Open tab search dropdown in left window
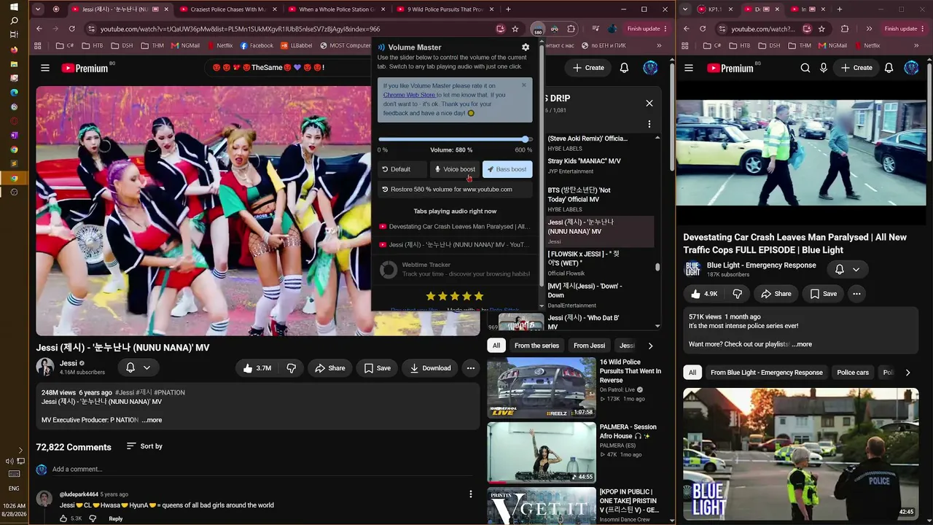 point(38,9)
